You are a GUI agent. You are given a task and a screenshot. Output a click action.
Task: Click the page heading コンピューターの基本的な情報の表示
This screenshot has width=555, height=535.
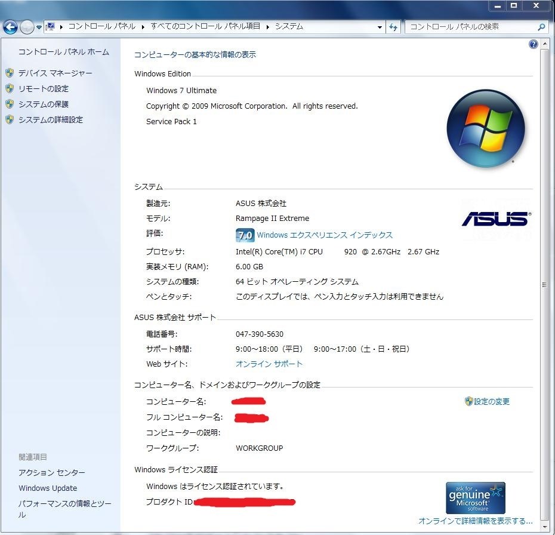195,54
